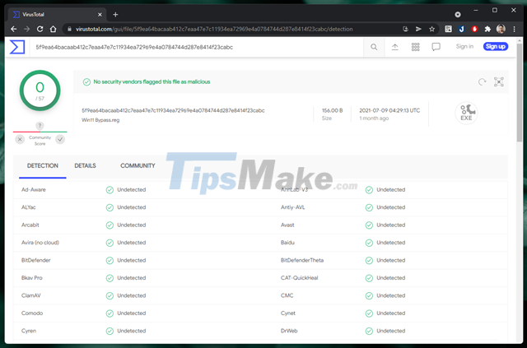
Task: Open the comments speech bubble icon
Action: 436,47
